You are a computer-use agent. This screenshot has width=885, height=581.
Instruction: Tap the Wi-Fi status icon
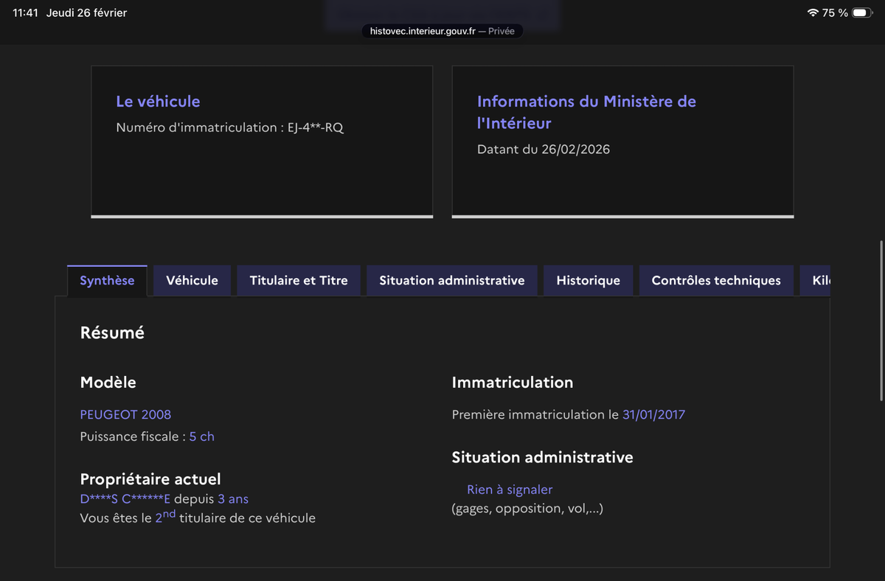(813, 13)
